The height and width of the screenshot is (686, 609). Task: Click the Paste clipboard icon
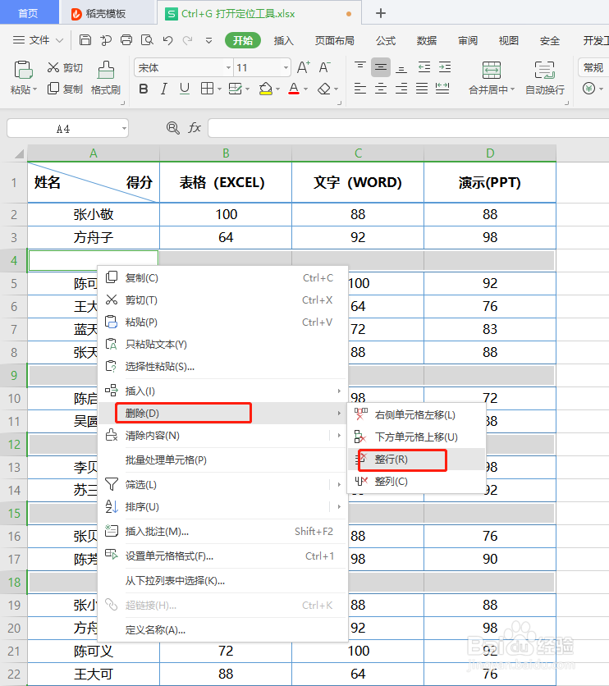[x=23, y=70]
